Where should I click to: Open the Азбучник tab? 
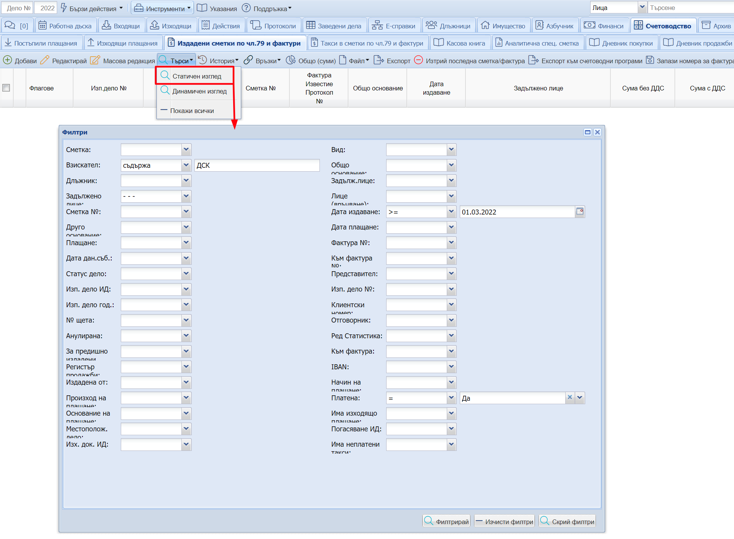[555, 26]
